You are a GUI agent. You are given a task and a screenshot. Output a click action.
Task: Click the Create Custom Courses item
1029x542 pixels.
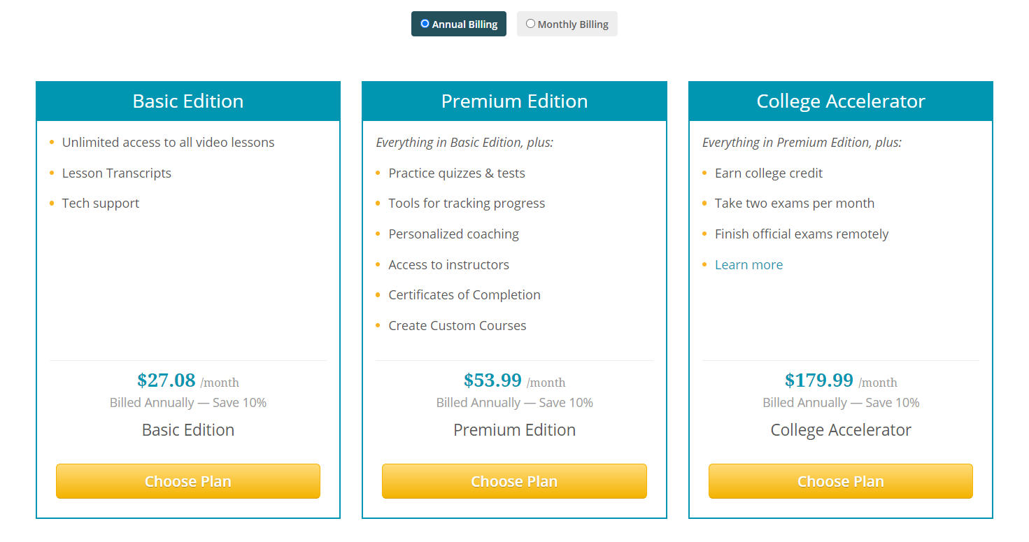click(457, 326)
